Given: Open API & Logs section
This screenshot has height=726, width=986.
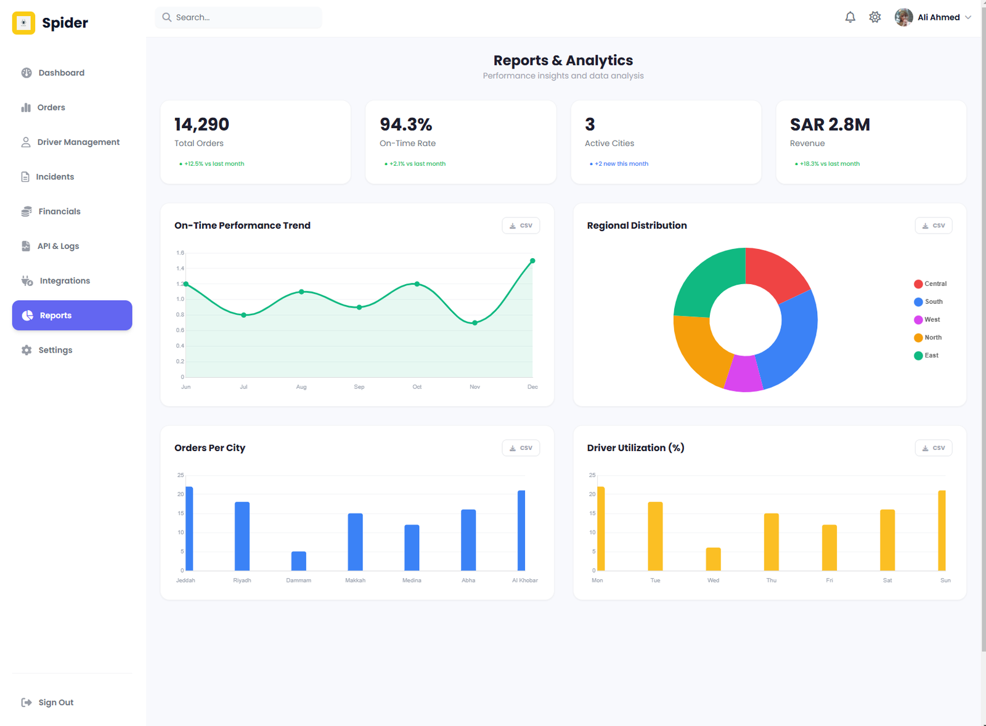Looking at the screenshot, I should tap(58, 246).
